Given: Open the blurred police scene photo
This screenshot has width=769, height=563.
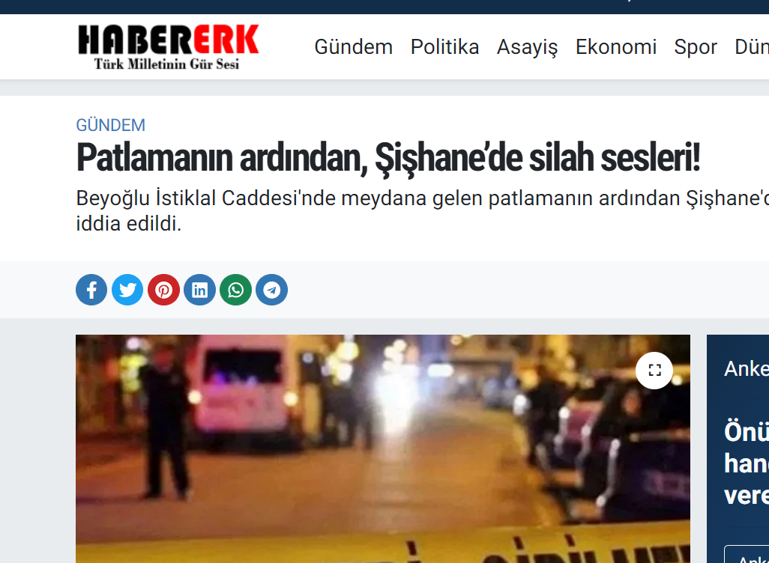Looking at the screenshot, I should pos(382,449).
